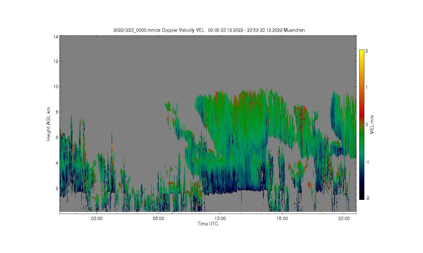423x253 pixels.
Task: Click the '14' height axis label
Action: [x=56, y=37]
